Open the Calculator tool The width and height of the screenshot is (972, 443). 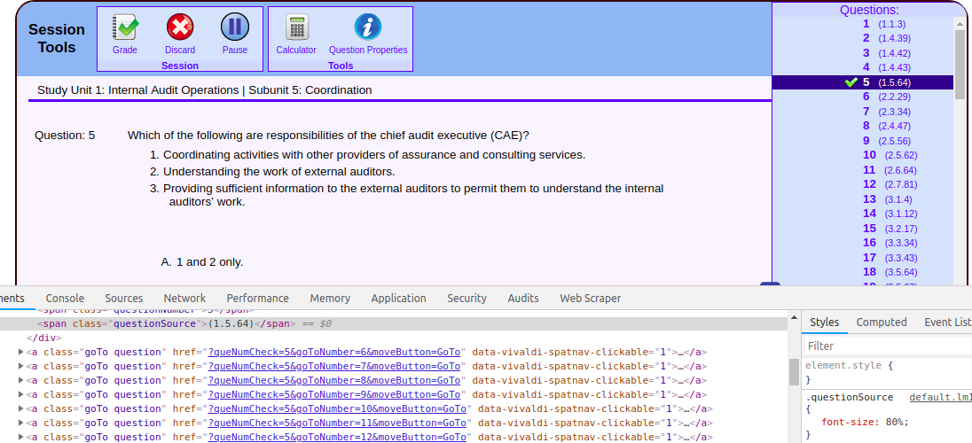tap(296, 27)
